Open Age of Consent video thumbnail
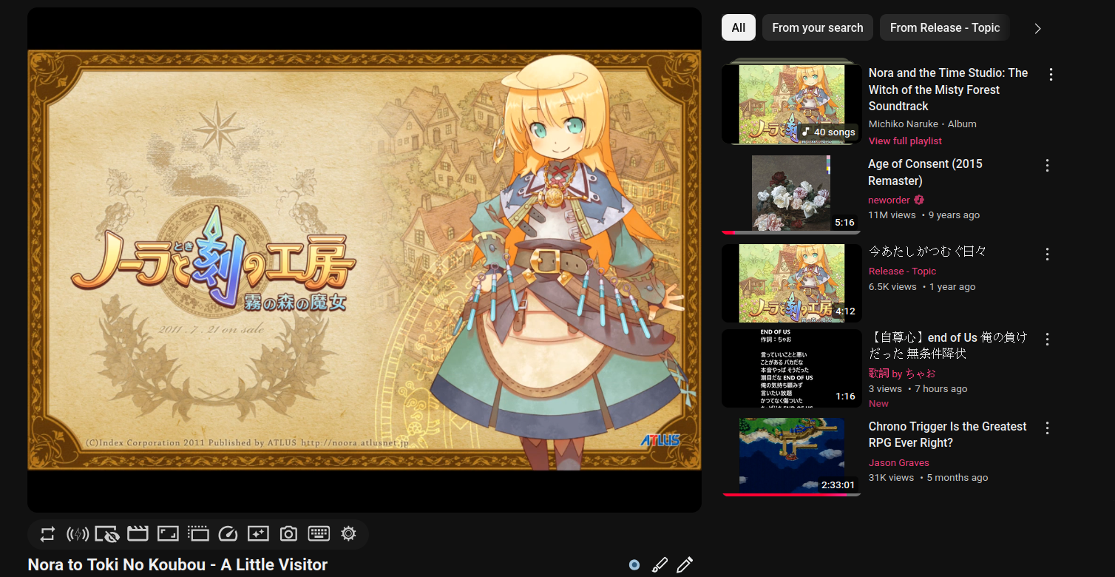Viewport: 1115px width, 577px height. pyautogui.click(x=792, y=193)
